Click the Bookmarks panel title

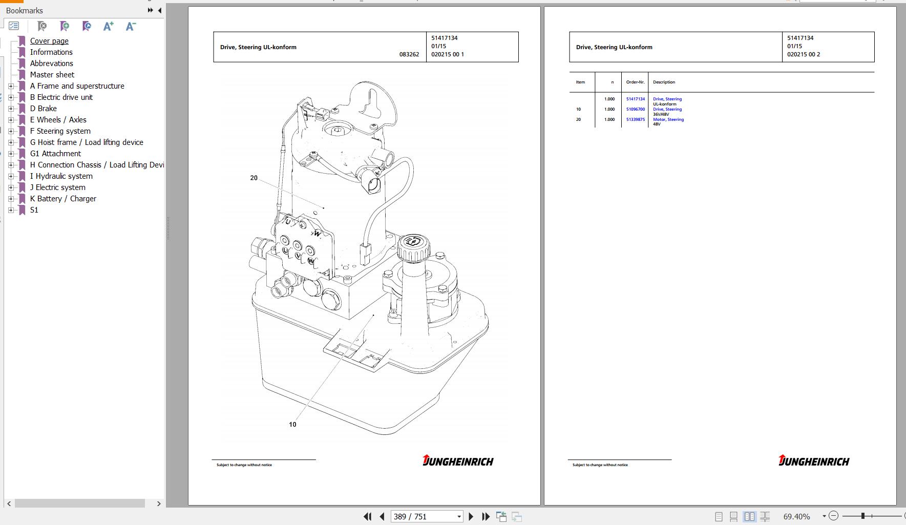[25, 10]
